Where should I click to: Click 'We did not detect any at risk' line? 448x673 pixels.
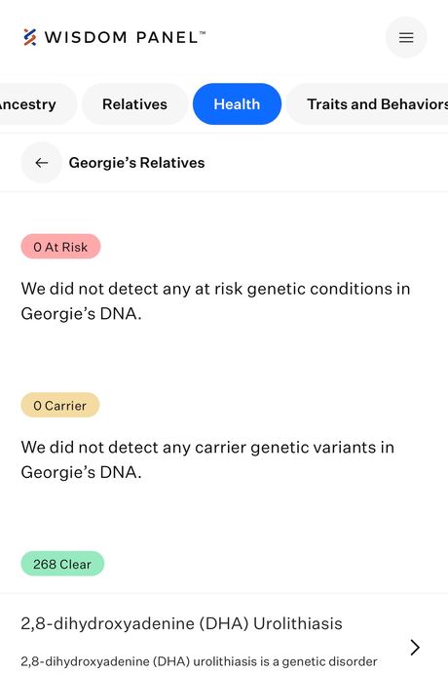[x=215, y=289]
